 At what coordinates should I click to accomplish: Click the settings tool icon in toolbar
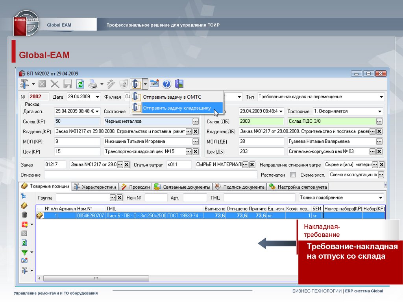click(x=24, y=84)
